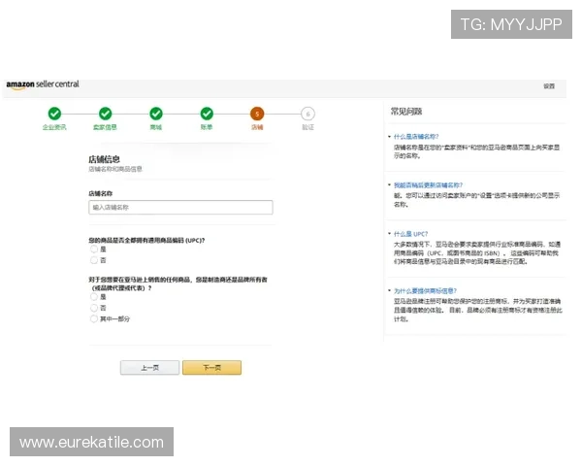Click the 店铺信息 section heading
The height and width of the screenshot is (466, 582).
pyautogui.click(x=104, y=159)
